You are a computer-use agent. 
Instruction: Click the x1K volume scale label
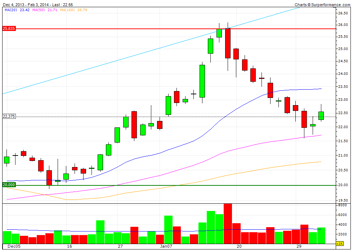pos(339,244)
